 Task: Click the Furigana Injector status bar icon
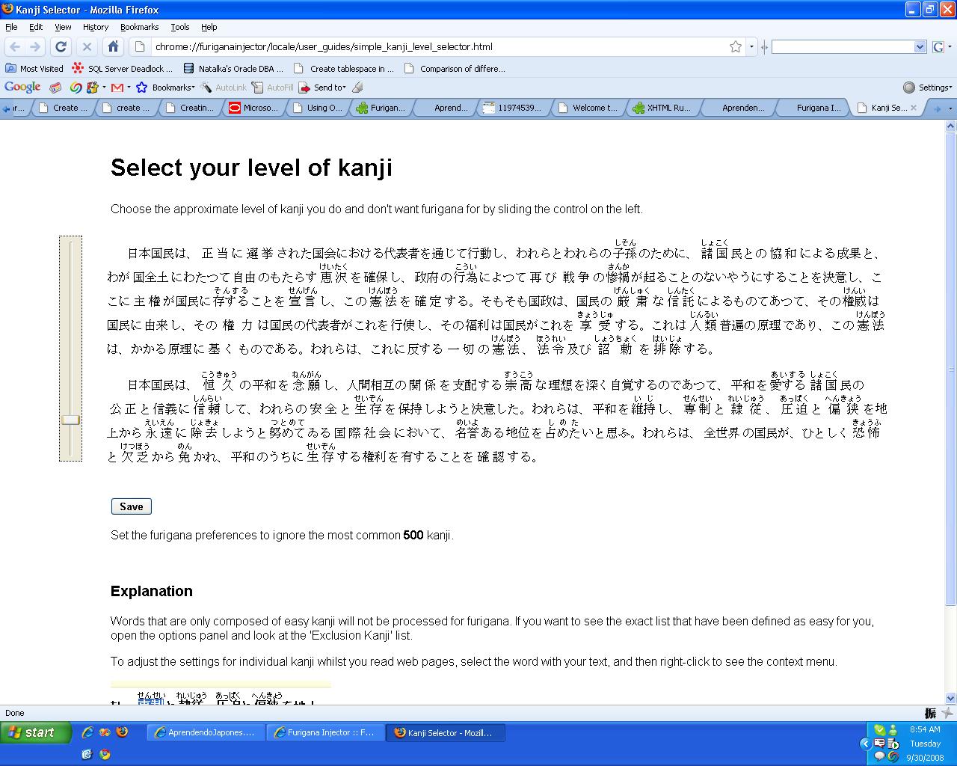[x=931, y=713]
